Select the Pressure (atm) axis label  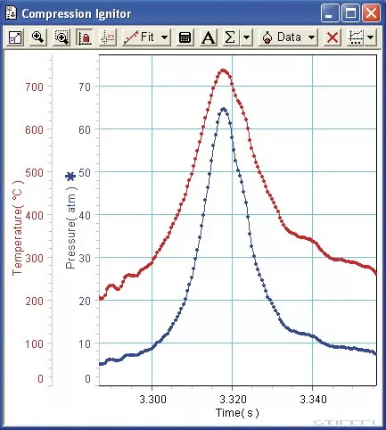point(70,228)
